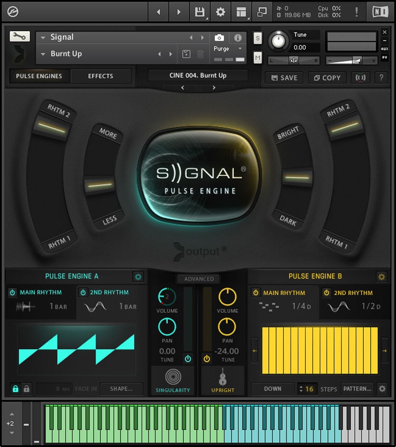This screenshot has width=396, height=447.
Task: Toggle the grey lock icon
Action: 26,388
